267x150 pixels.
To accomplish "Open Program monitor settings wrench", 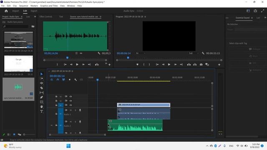I will click(x=203, y=53).
